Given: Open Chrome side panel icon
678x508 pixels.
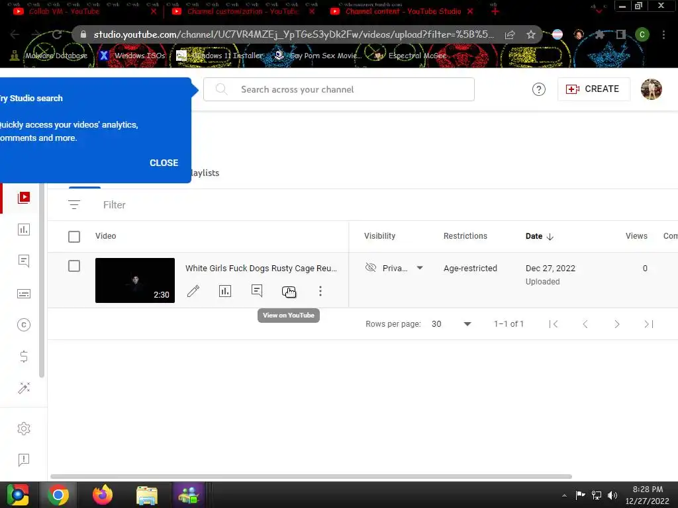Looking at the screenshot, I should (621, 34).
